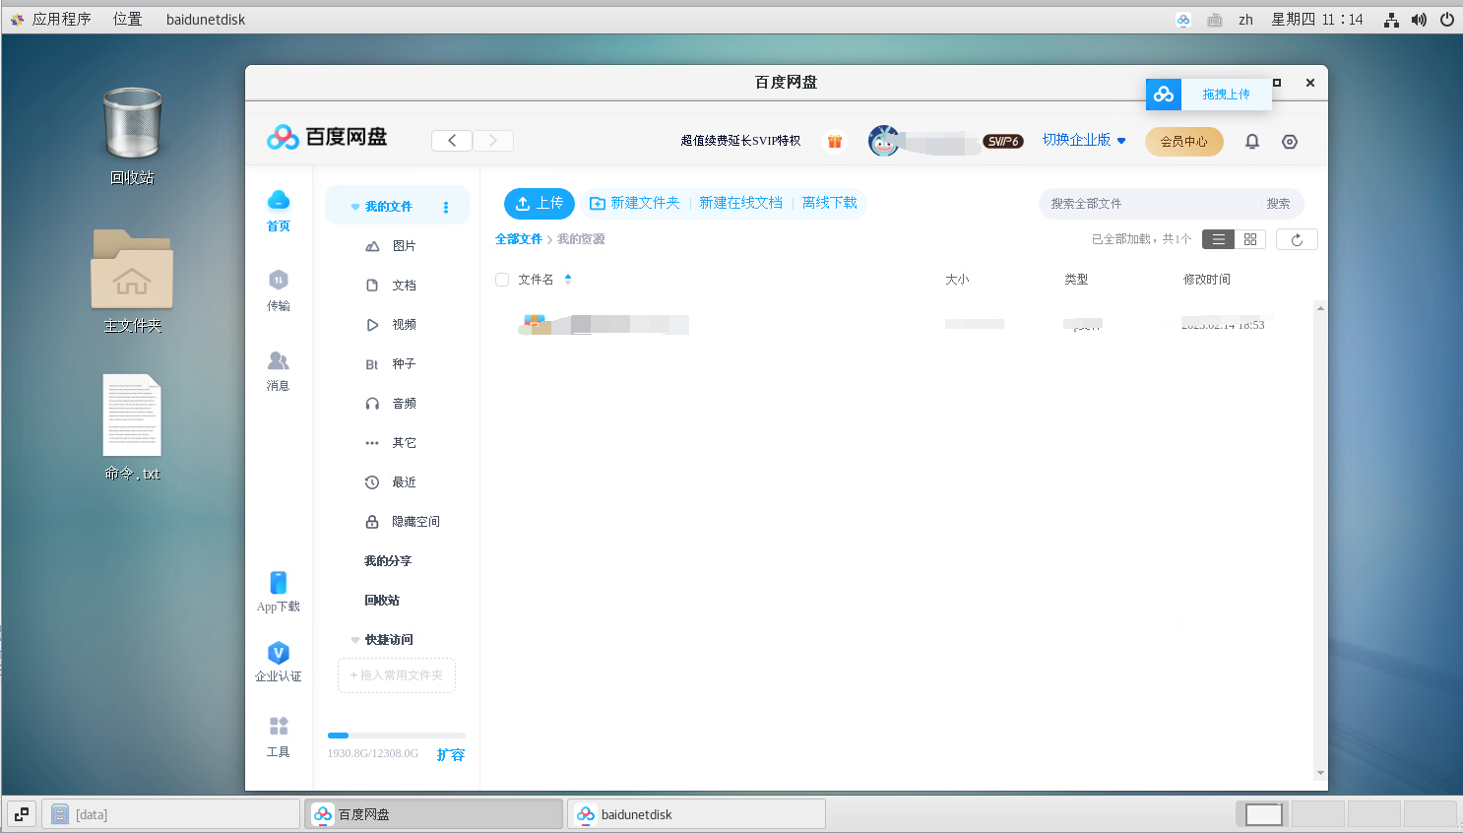Collapse the 快捷访问 section
1463x833 pixels.
click(355, 640)
